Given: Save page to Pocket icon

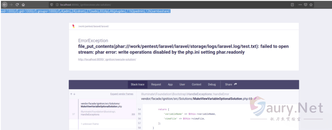Looking at the screenshot, I should point(305,5).
